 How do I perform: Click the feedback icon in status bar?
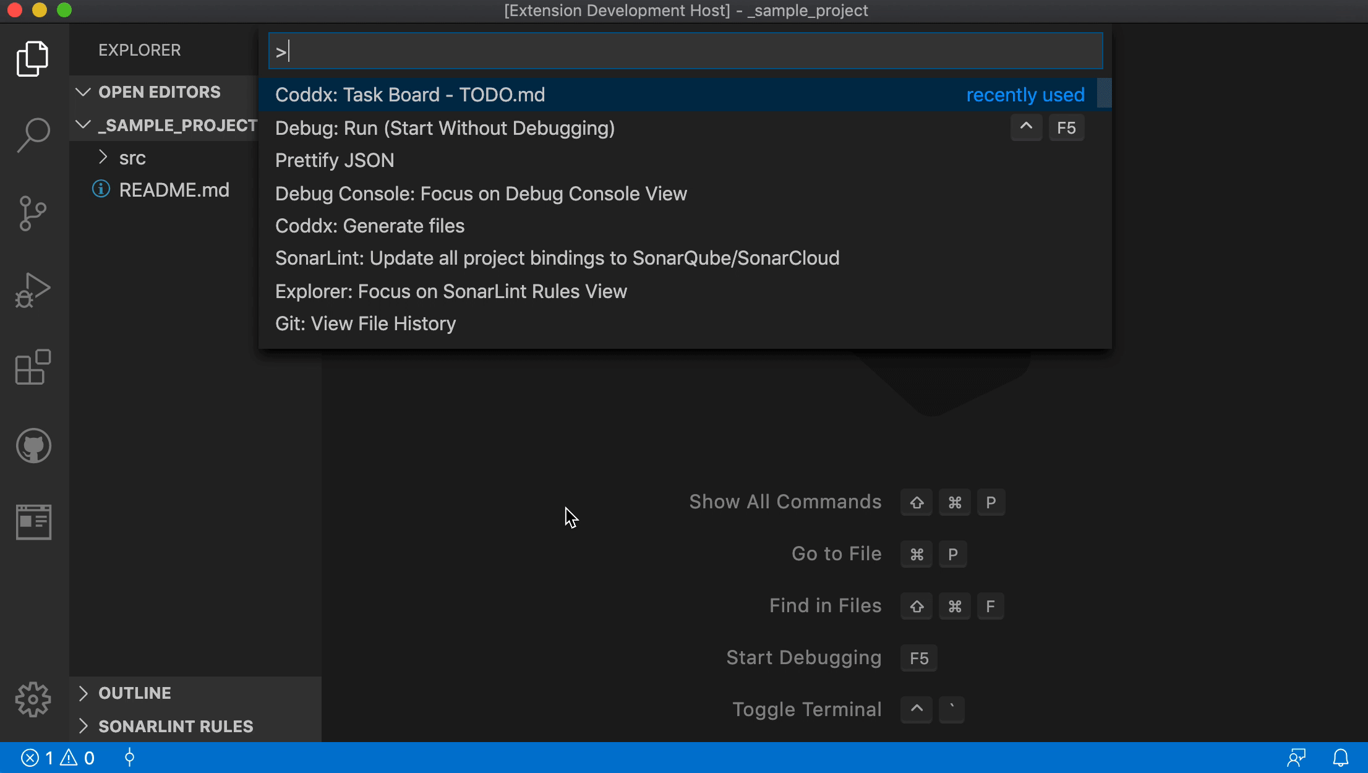click(x=1296, y=758)
